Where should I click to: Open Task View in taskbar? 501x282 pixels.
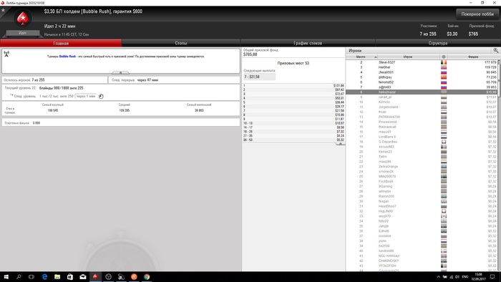31,277
